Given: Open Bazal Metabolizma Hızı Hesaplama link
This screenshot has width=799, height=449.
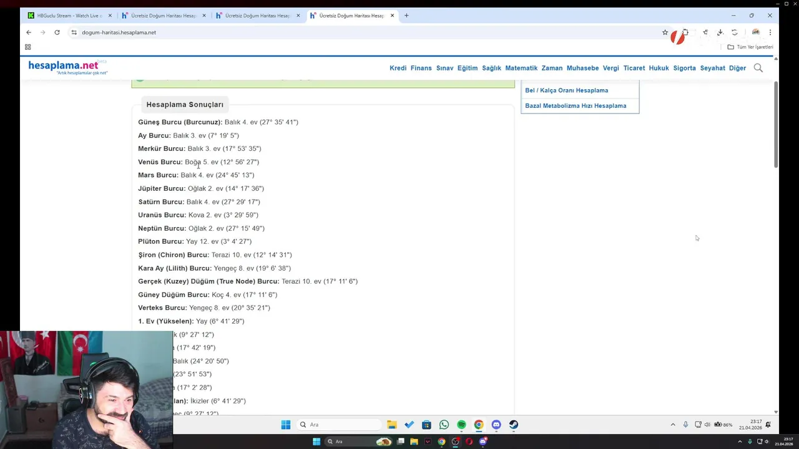Looking at the screenshot, I should [x=576, y=106].
